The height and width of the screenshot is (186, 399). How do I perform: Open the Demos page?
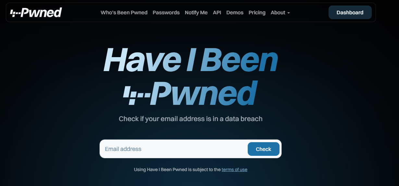tap(235, 13)
